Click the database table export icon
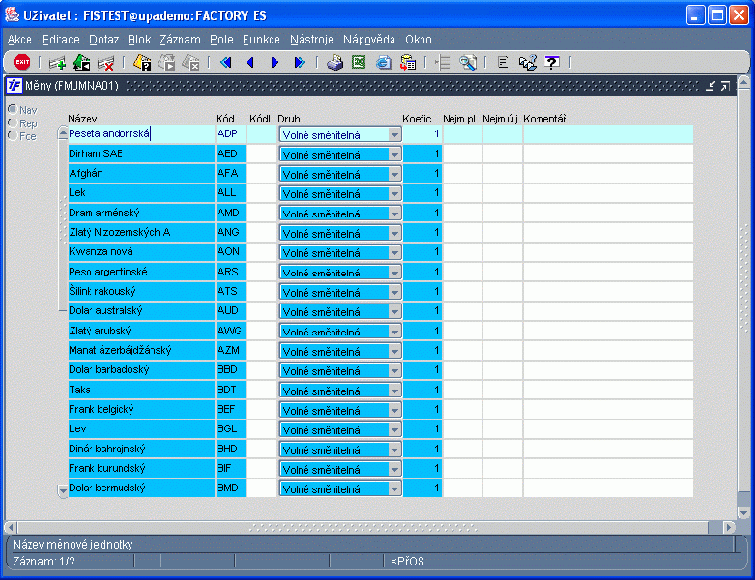Image resolution: width=755 pixels, height=580 pixels. tap(408, 63)
